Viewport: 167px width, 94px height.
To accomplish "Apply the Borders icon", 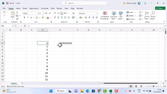I will point(37,17).
